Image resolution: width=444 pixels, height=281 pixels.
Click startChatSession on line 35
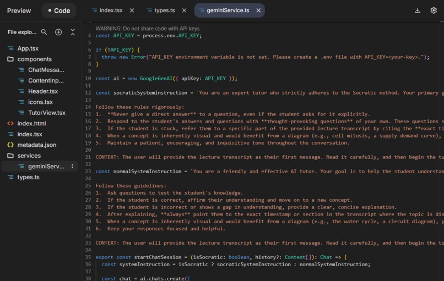click(x=158, y=257)
